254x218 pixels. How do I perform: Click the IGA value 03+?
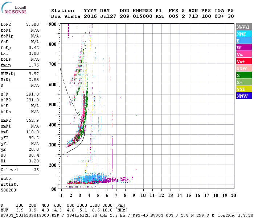[x=219, y=16]
